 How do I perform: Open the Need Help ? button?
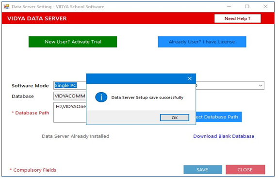point(237,18)
